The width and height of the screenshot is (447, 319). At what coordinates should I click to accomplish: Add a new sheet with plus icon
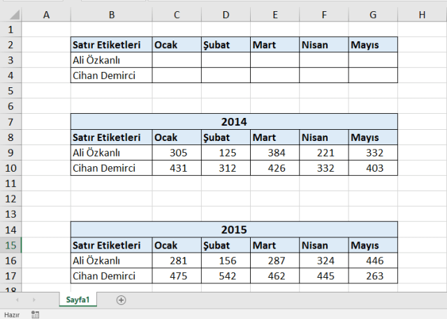tap(121, 300)
